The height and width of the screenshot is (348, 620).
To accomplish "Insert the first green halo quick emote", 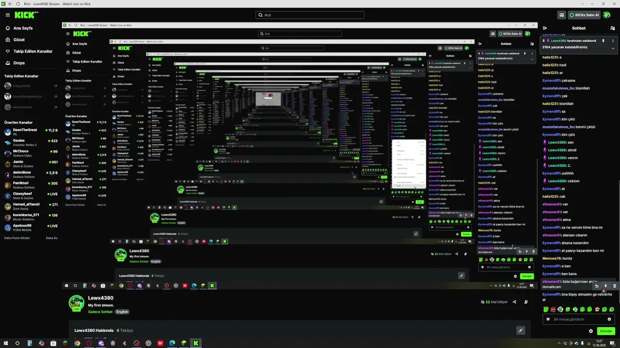I will (x=546, y=309).
